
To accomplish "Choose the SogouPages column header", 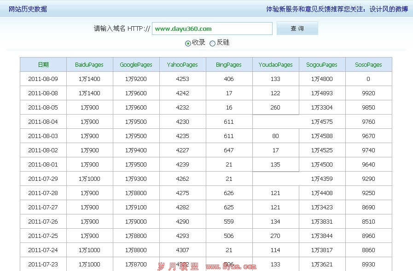I will click(322, 65).
